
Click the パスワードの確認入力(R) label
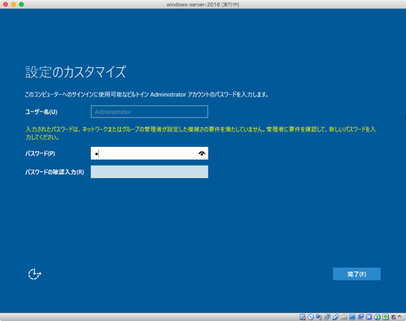click(x=54, y=172)
